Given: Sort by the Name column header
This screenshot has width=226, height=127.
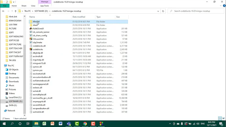Looking at the screenshot, I should (50, 17).
